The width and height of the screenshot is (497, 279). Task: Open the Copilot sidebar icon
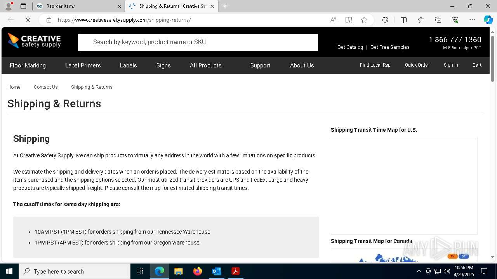tap(488, 20)
